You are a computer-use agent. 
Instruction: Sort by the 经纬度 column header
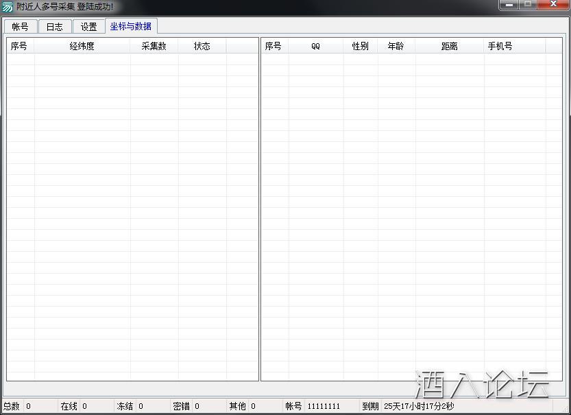coord(82,47)
